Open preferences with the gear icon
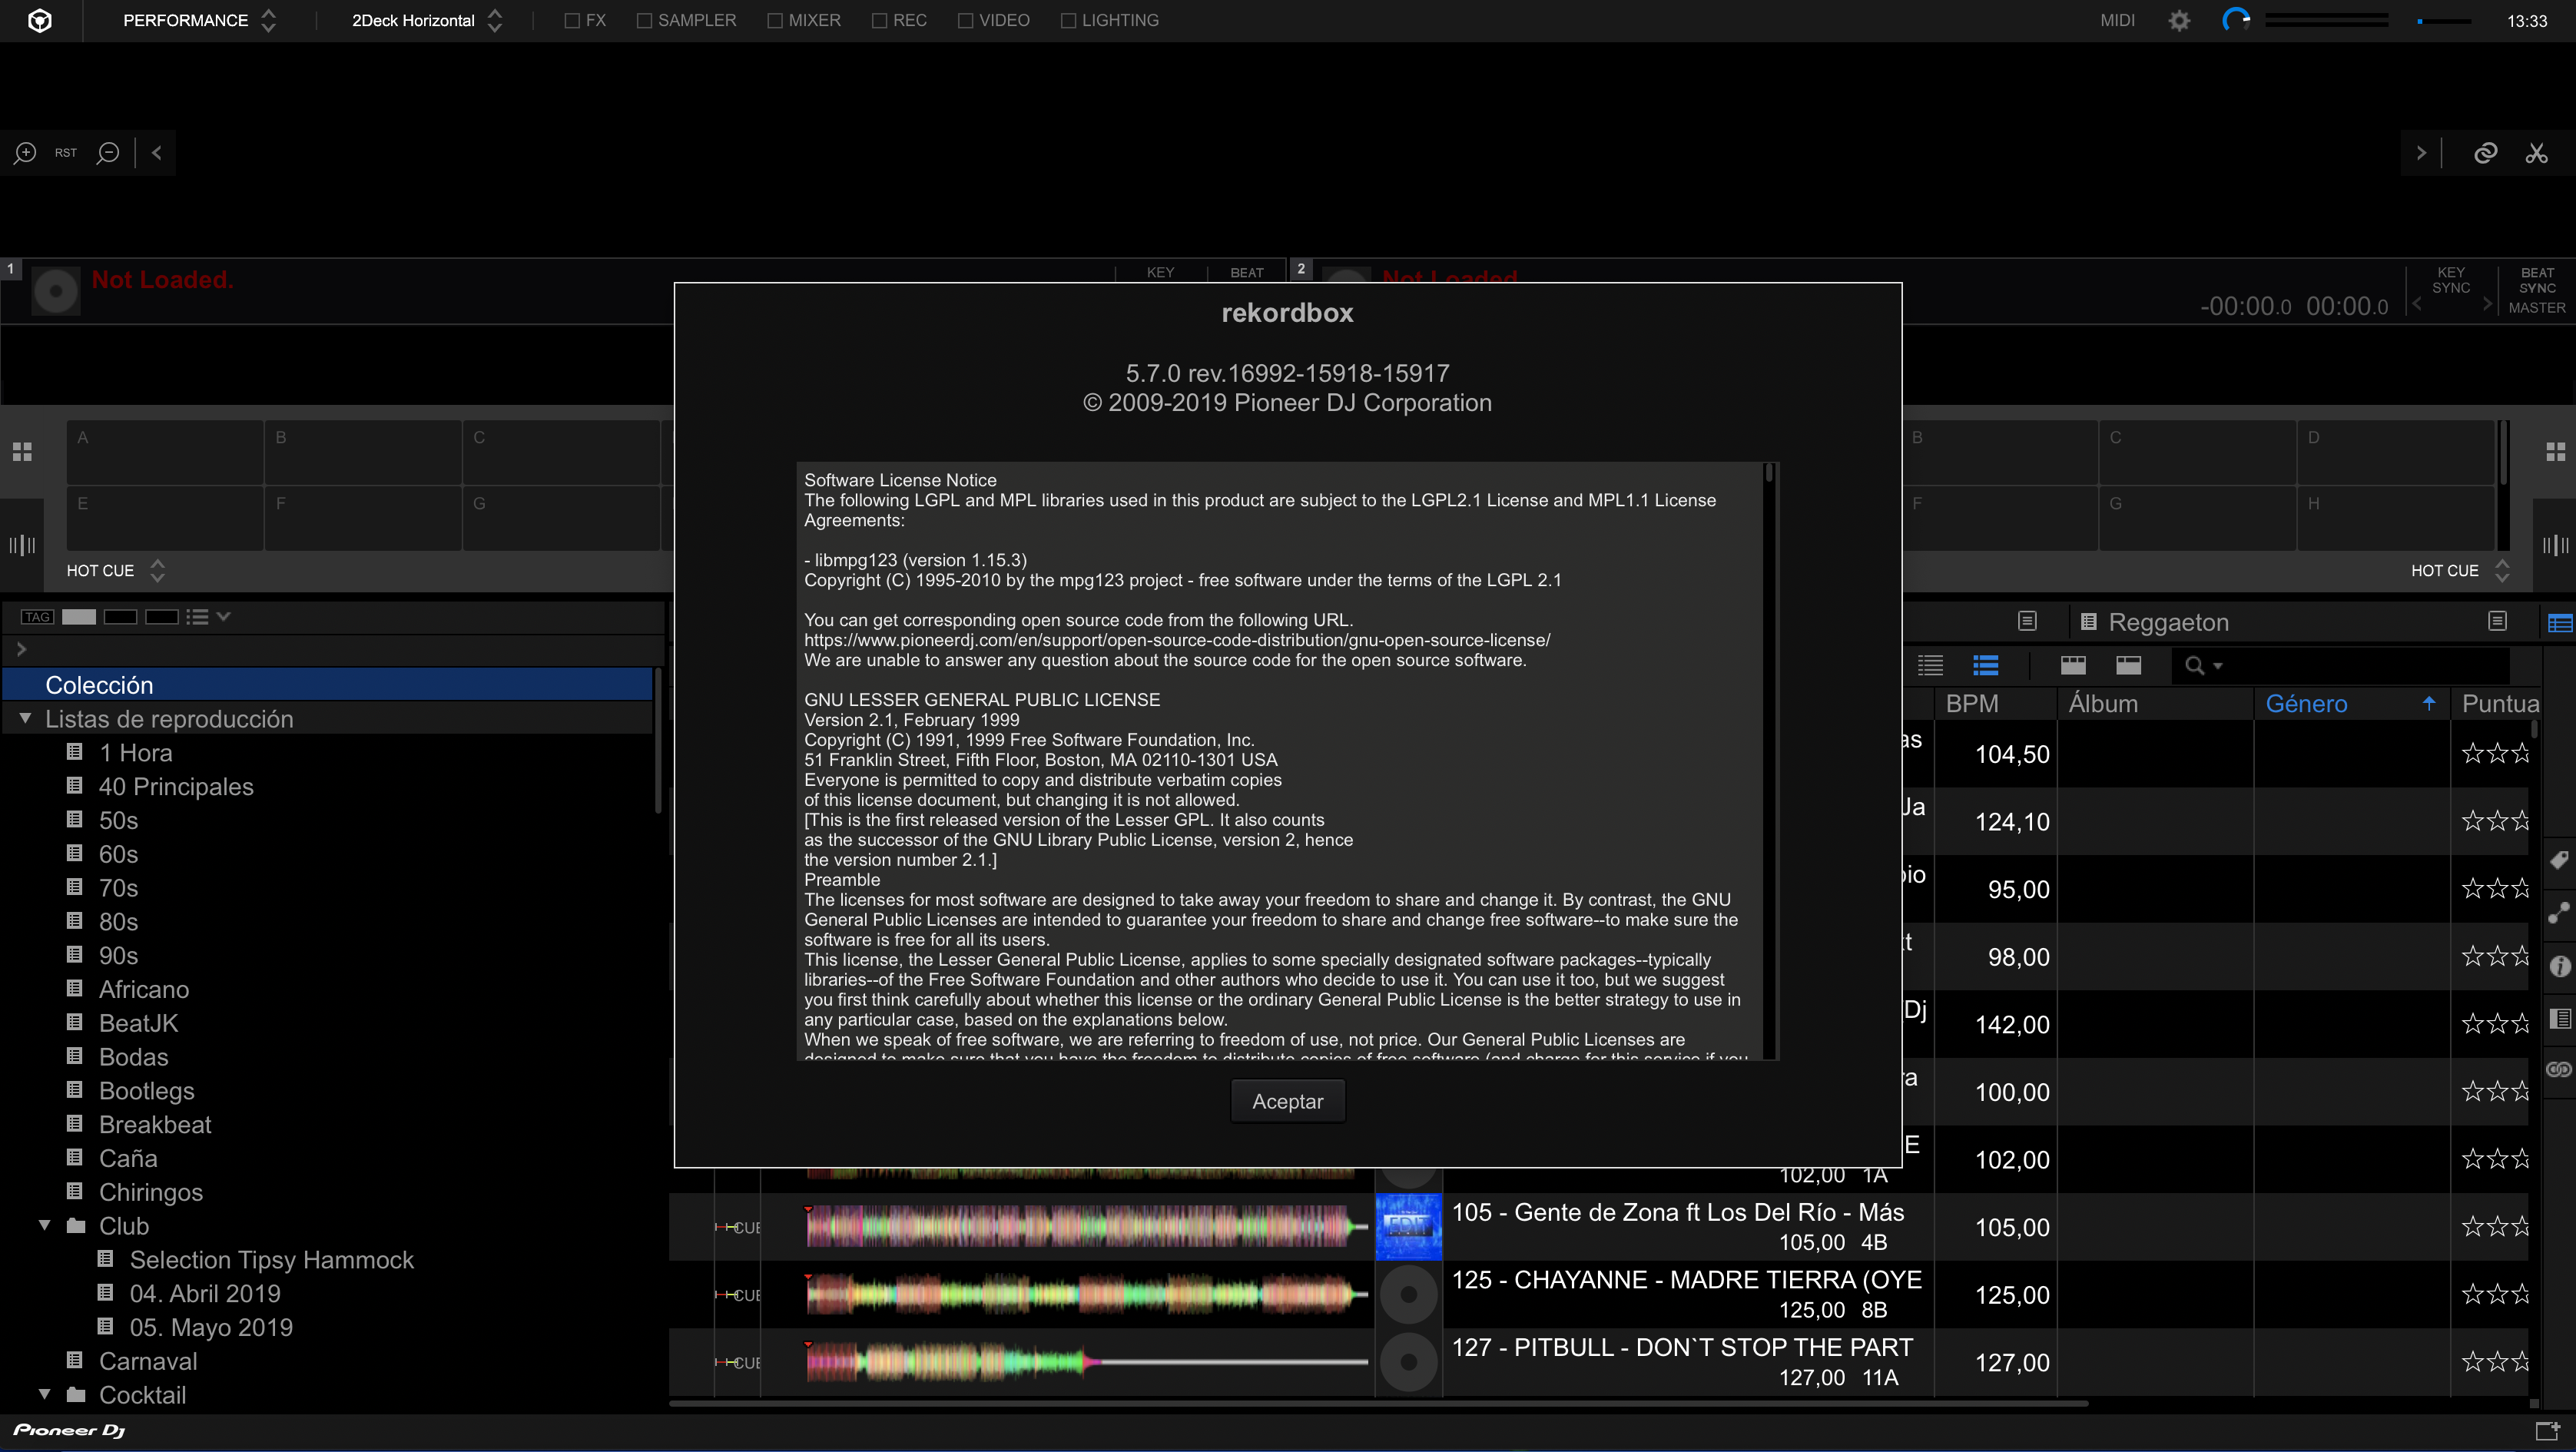 2179,20
